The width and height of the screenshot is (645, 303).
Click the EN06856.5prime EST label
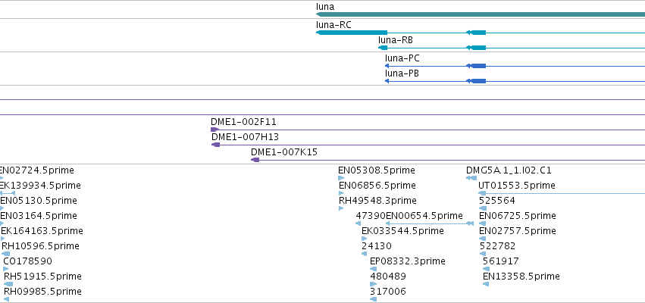(377, 186)
